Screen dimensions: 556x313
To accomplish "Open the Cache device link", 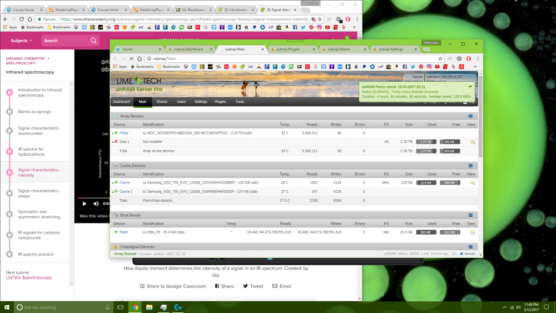I will (x=125, y=182).
